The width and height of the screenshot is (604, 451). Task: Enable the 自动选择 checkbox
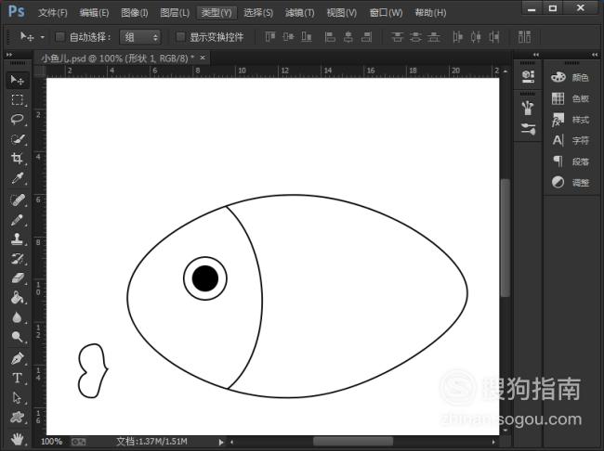[x=59, y=36]
